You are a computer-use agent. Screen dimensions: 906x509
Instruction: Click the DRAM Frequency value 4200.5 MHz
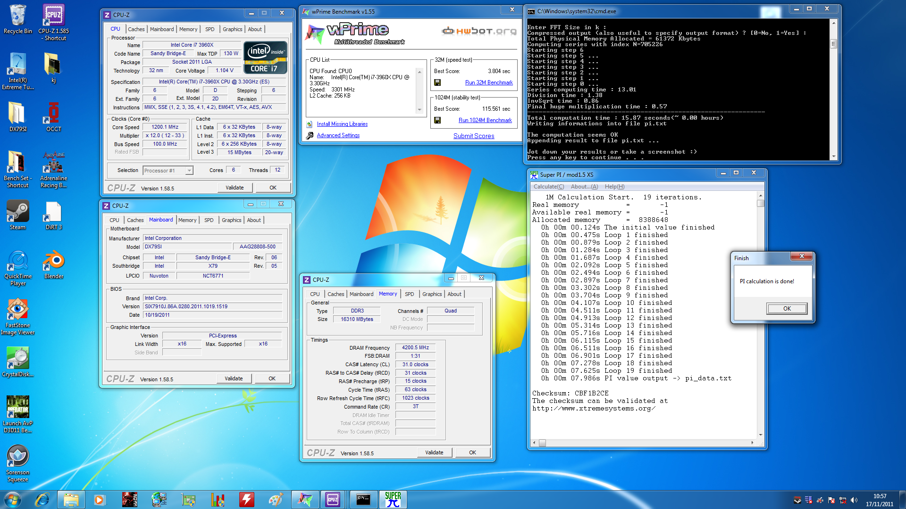[x=415, y=348]
